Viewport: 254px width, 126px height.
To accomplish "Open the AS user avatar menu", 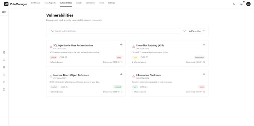I will point(248,4).
